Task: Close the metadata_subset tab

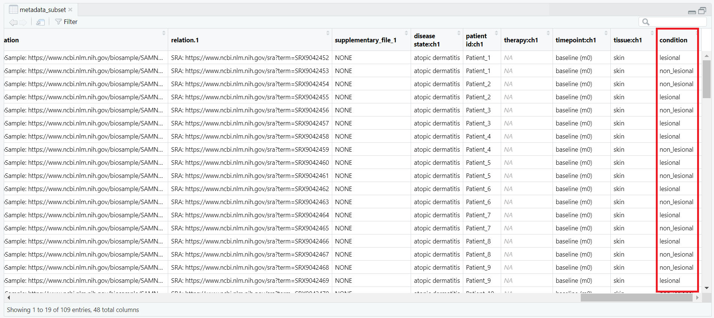Action: pos(70,10)
